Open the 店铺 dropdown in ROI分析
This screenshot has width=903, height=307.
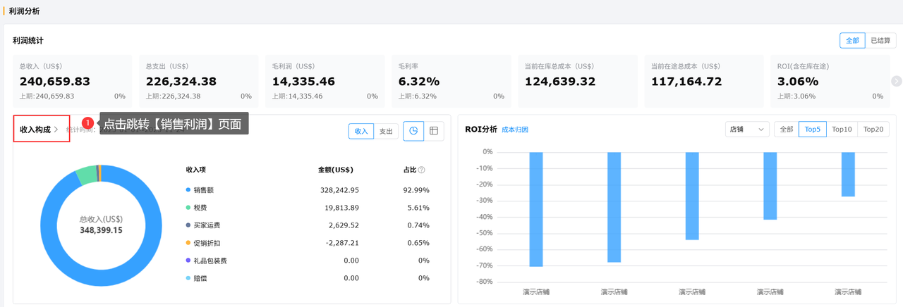747,130
